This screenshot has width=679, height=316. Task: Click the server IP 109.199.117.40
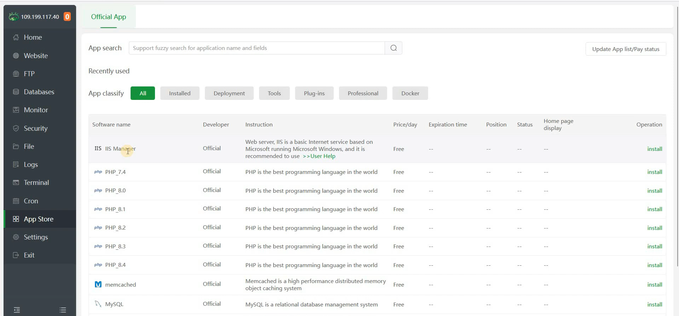[x=40, y=17]
